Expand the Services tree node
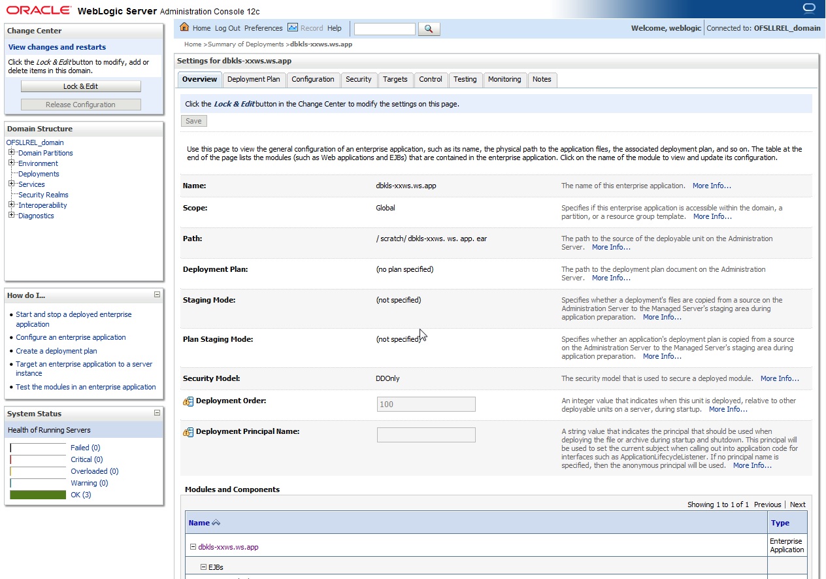826x579 pixels. (12, 184)
